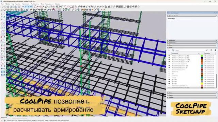The image size is (218, 122).
Task: Activate the Tag tool icon in Tags panel
Action: 207,50
